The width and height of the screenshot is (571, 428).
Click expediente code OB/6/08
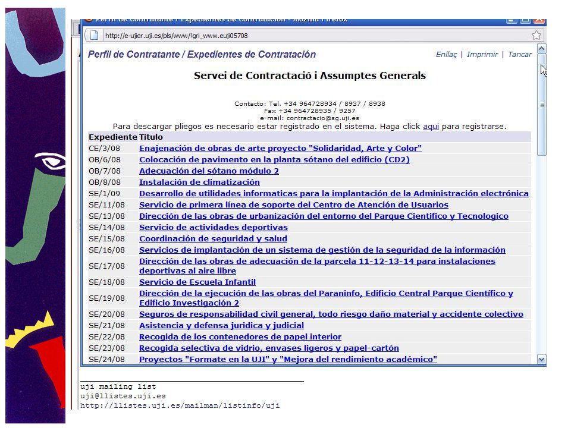(105, 160)
